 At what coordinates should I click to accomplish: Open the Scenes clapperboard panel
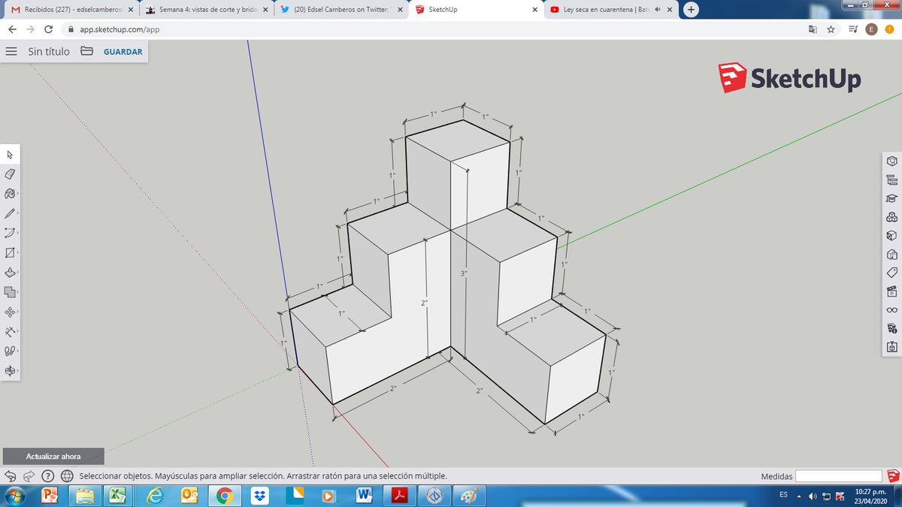pyautogui.click(x=892, y=291)
